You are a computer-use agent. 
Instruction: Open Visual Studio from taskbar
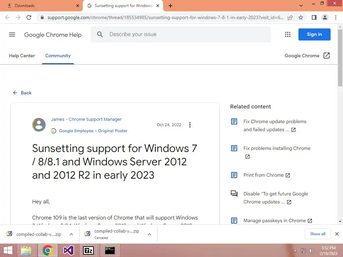point(68,250)
